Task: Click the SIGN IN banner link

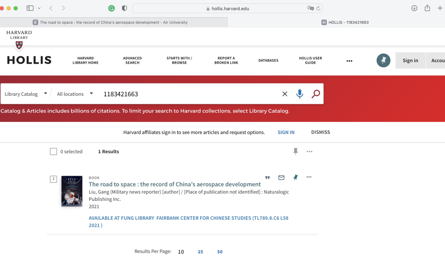Action: [286, 132]
